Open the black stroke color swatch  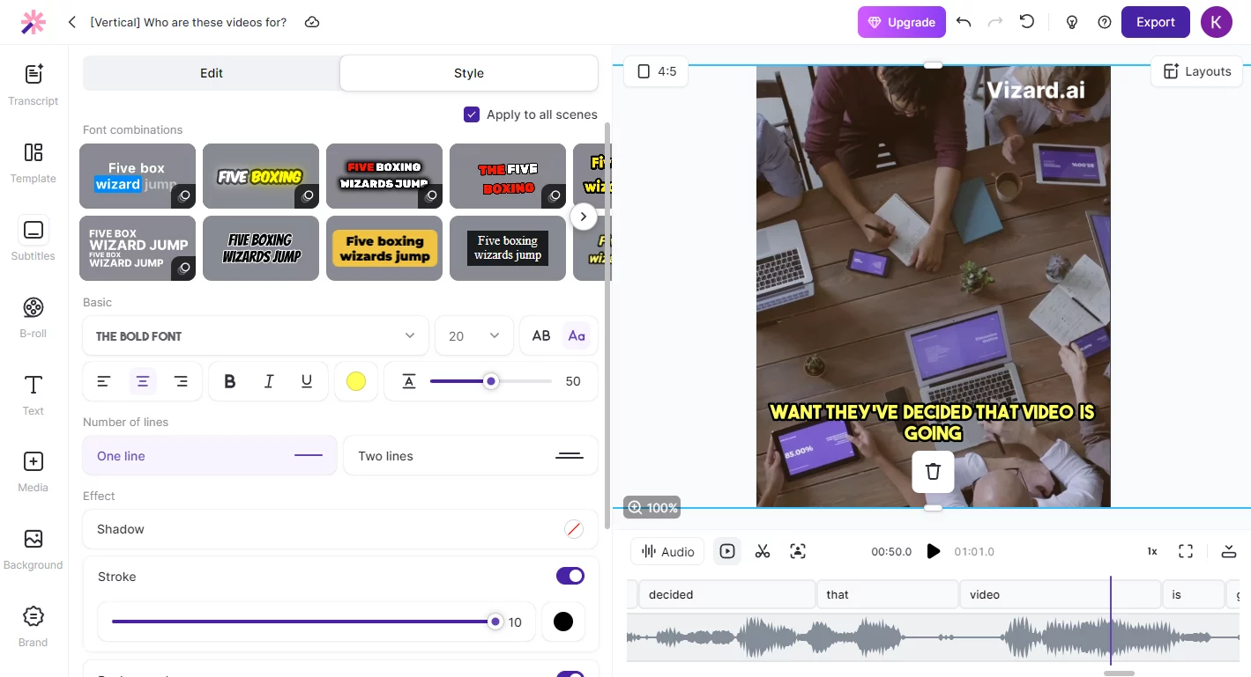click(x=563, y=622)
